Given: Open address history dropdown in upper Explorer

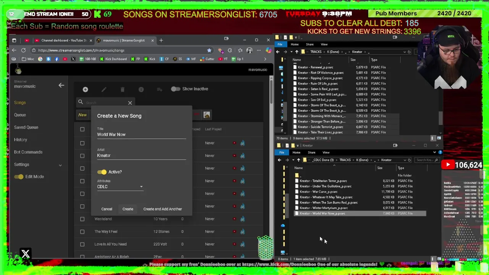Looking at the screenshot, I should click(x=404, y=52).
